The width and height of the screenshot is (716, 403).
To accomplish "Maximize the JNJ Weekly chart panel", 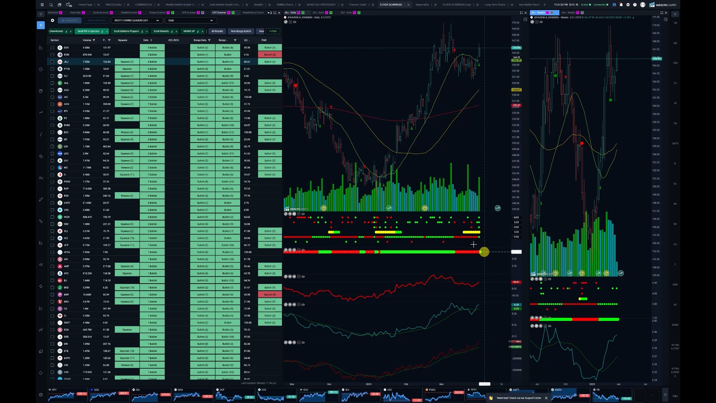I will coord(662,13).
